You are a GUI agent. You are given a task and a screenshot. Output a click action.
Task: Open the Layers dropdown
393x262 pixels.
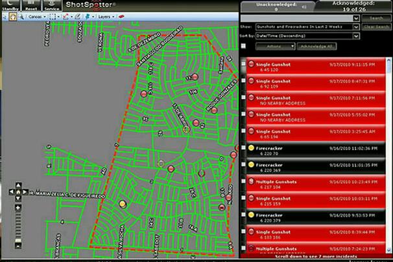(106, 17)
